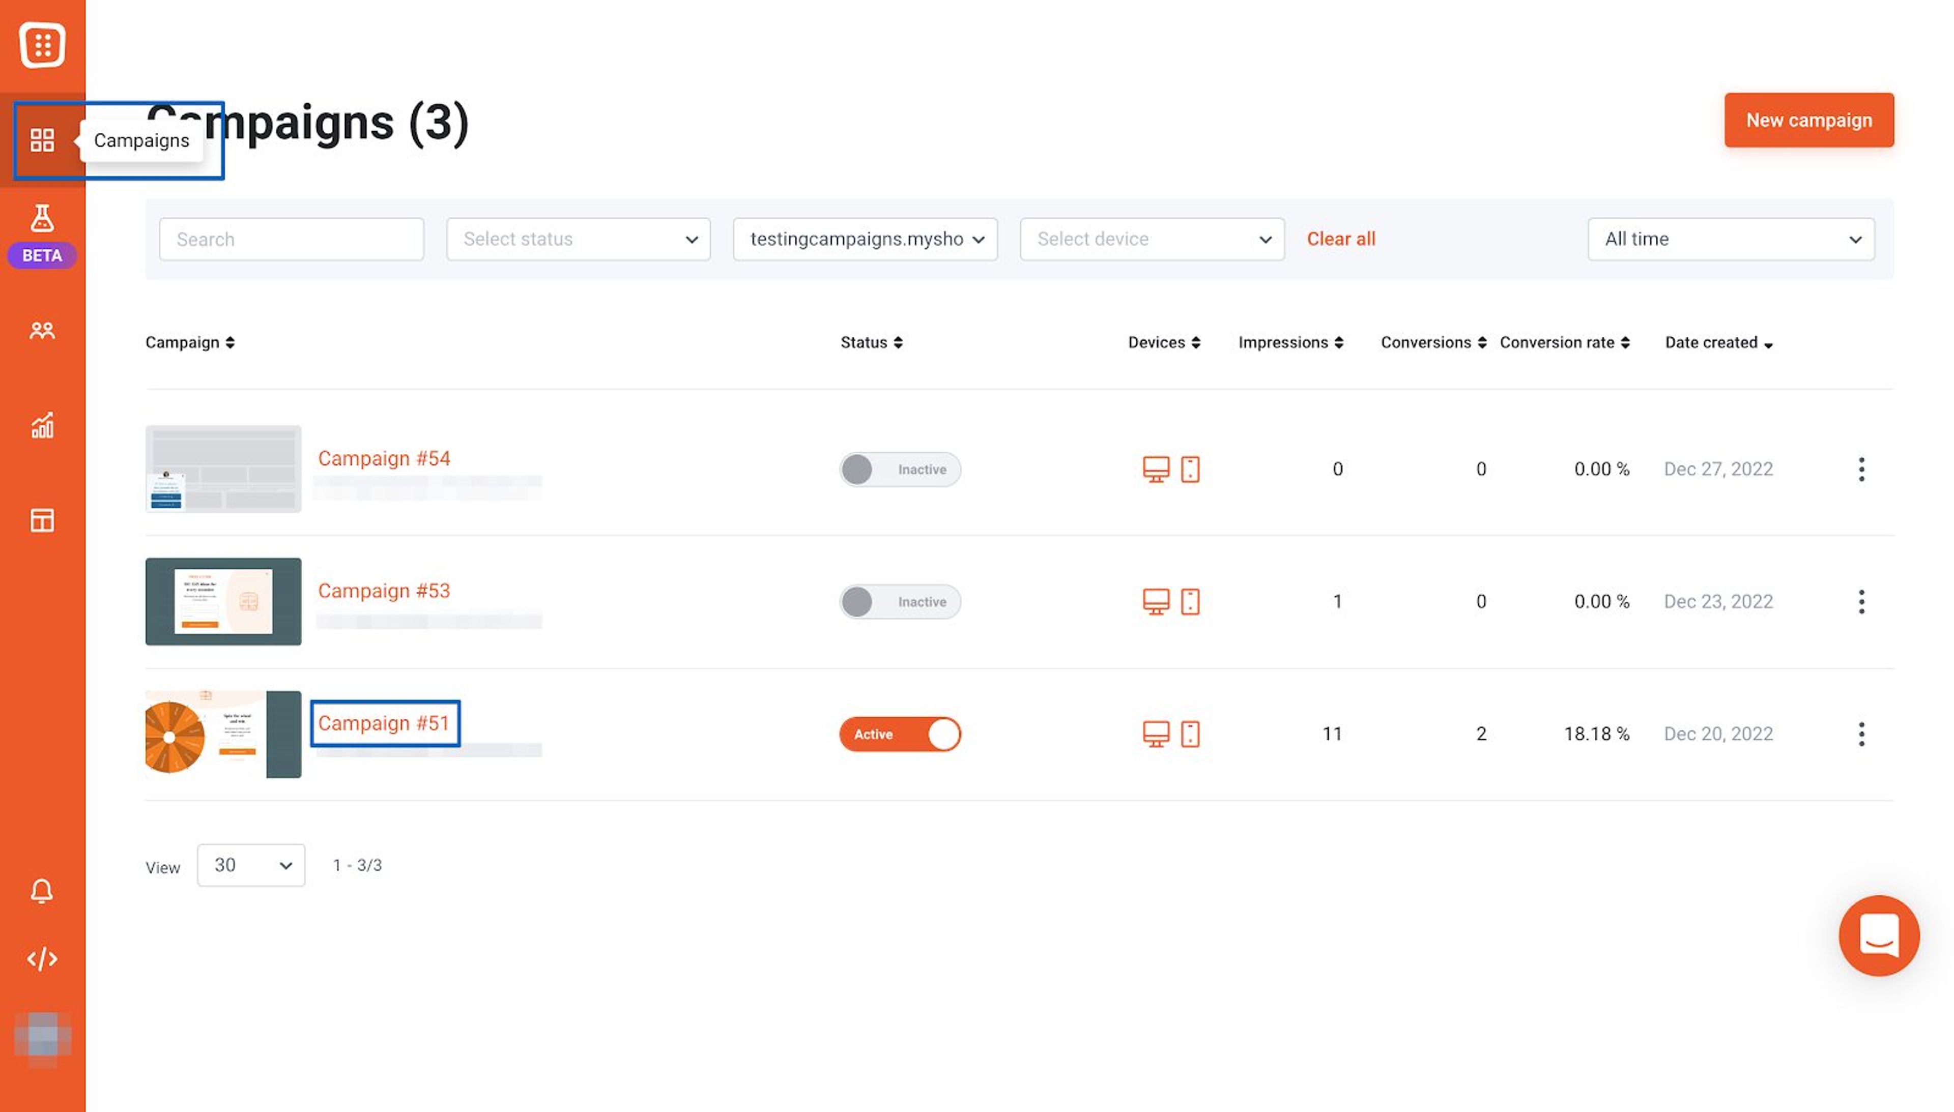Click the Dec 23, 2022 date cell

tap(1718, 602)
